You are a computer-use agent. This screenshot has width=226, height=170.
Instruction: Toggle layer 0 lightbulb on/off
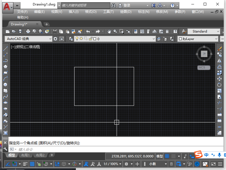[77, 39]
